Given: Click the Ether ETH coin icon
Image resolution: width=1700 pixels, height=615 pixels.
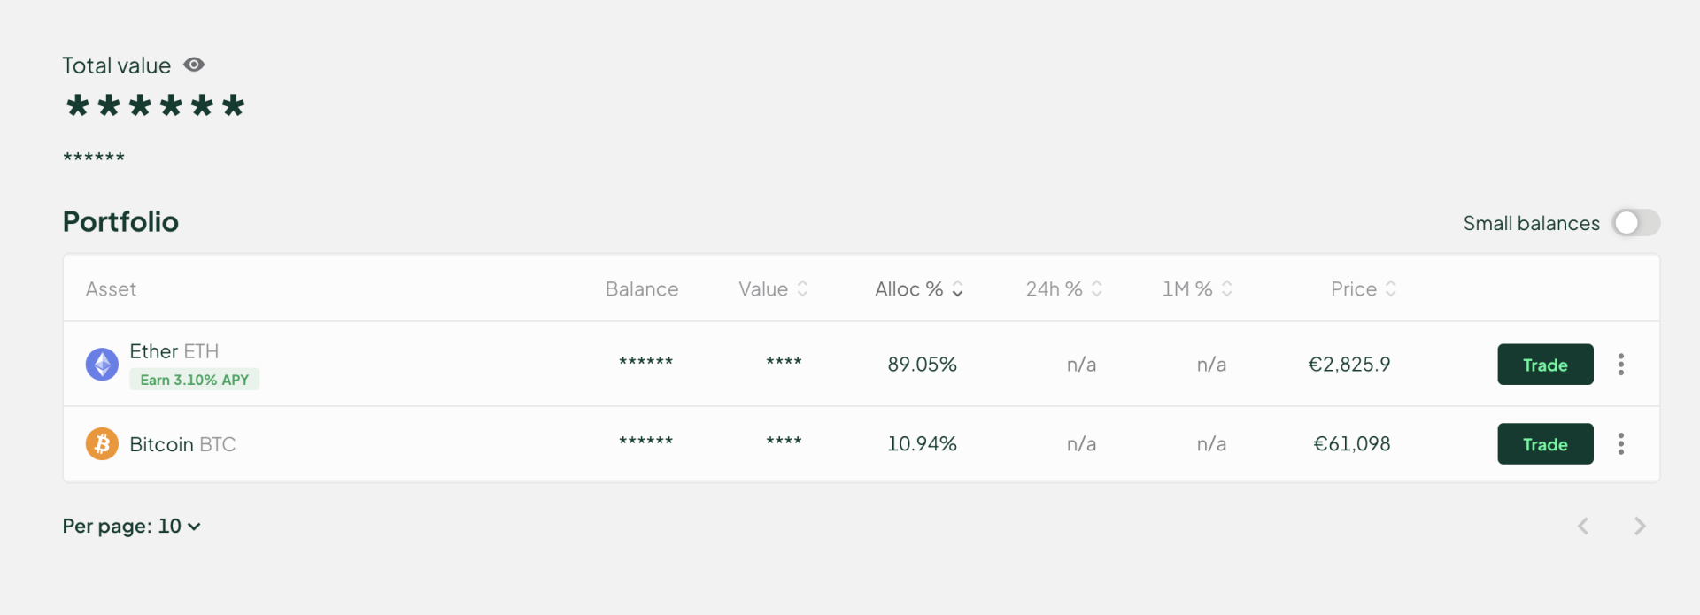Looking at the screenshot, I should pos(102,364).
